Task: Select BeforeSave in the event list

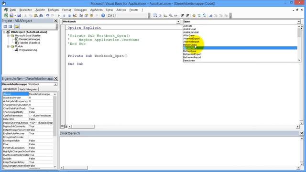Action: pos(189,51)
